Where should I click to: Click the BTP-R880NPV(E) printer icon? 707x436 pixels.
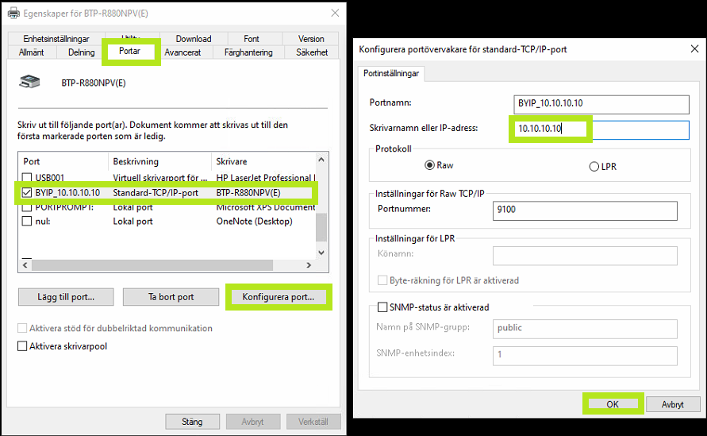[x=29, y=82]
